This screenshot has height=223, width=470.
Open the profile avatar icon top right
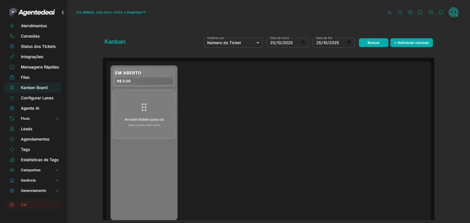pyautogui.click(x=453, y=12)
